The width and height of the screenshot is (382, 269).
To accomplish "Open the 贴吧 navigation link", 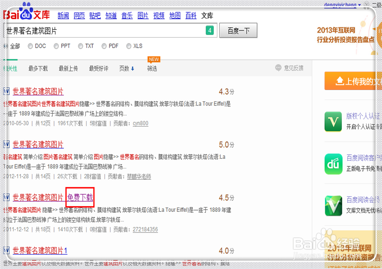I will [95, 15].
